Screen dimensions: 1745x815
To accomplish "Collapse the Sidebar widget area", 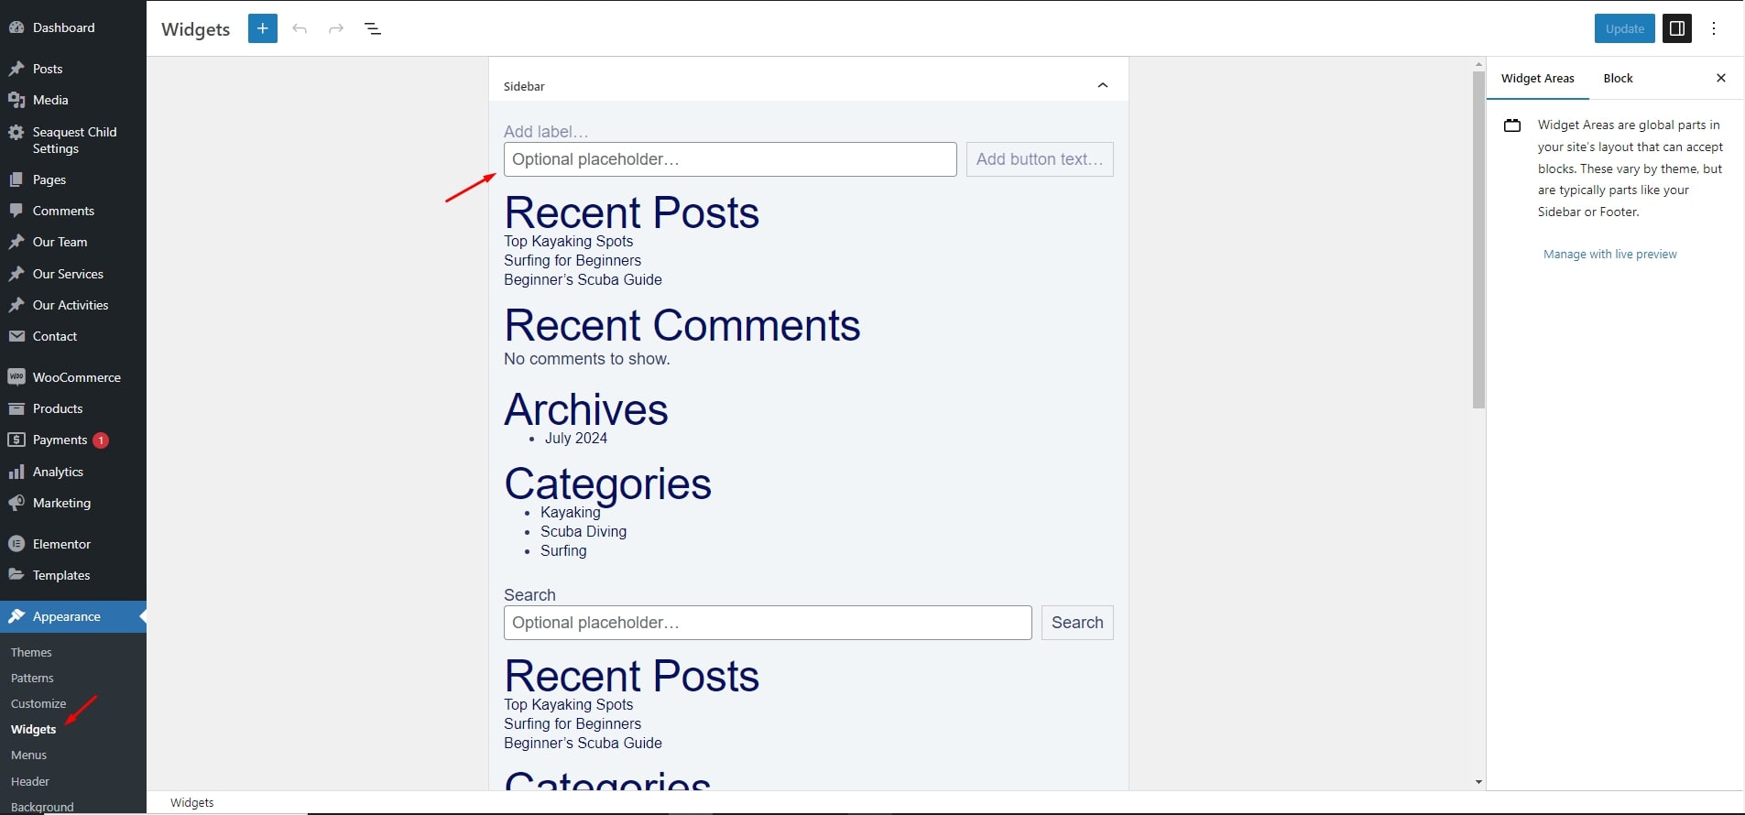I will click(x=1103, y=85).
